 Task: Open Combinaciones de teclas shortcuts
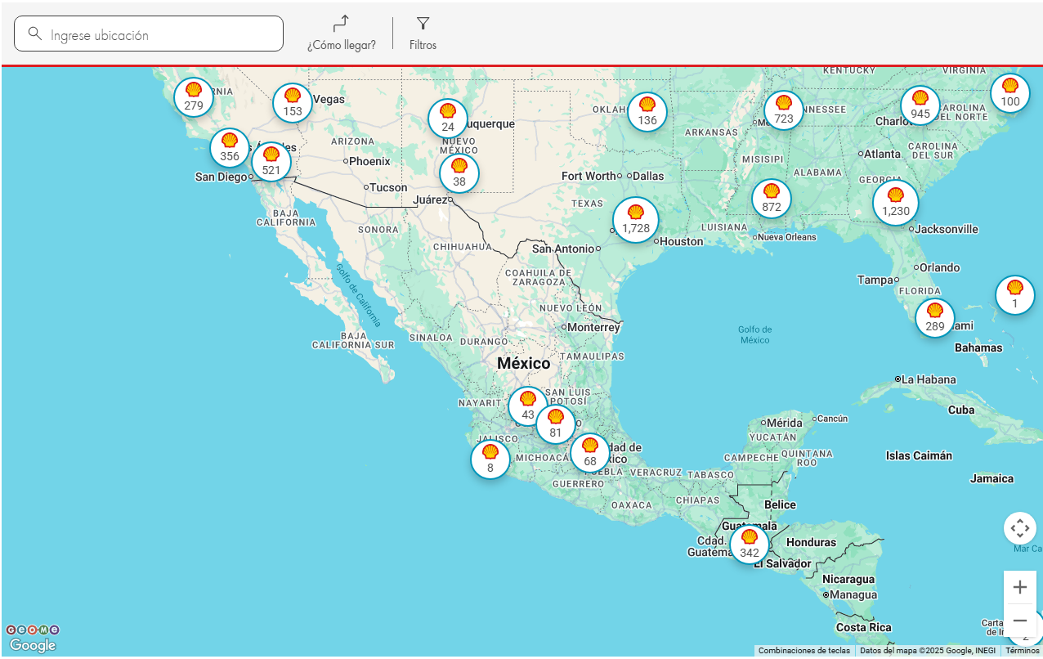tap(804, 651)
